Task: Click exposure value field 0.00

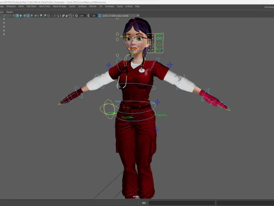Action: pyautogui.click(x=82, y=15)
